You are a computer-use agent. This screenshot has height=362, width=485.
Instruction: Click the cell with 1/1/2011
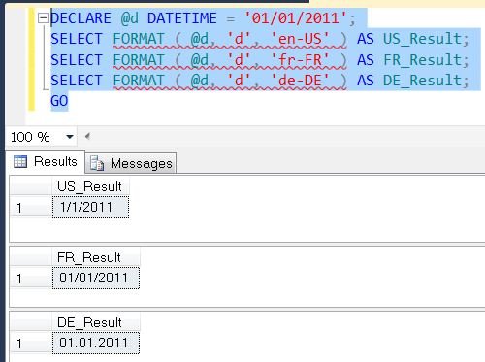click(90, 207)
